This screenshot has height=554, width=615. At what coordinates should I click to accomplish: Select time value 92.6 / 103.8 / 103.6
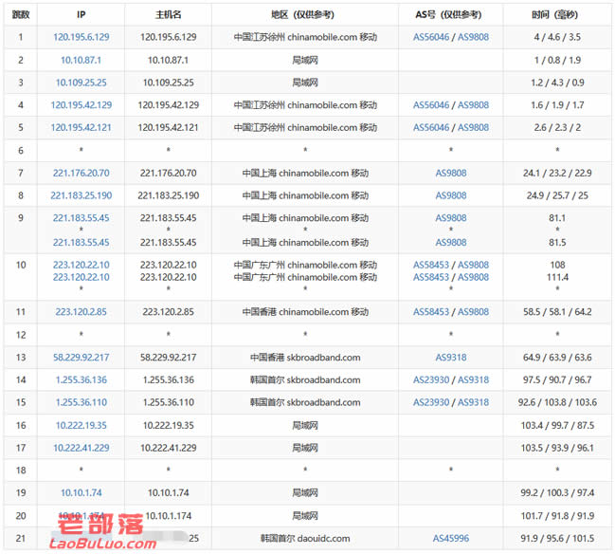[x=557, y=402]
